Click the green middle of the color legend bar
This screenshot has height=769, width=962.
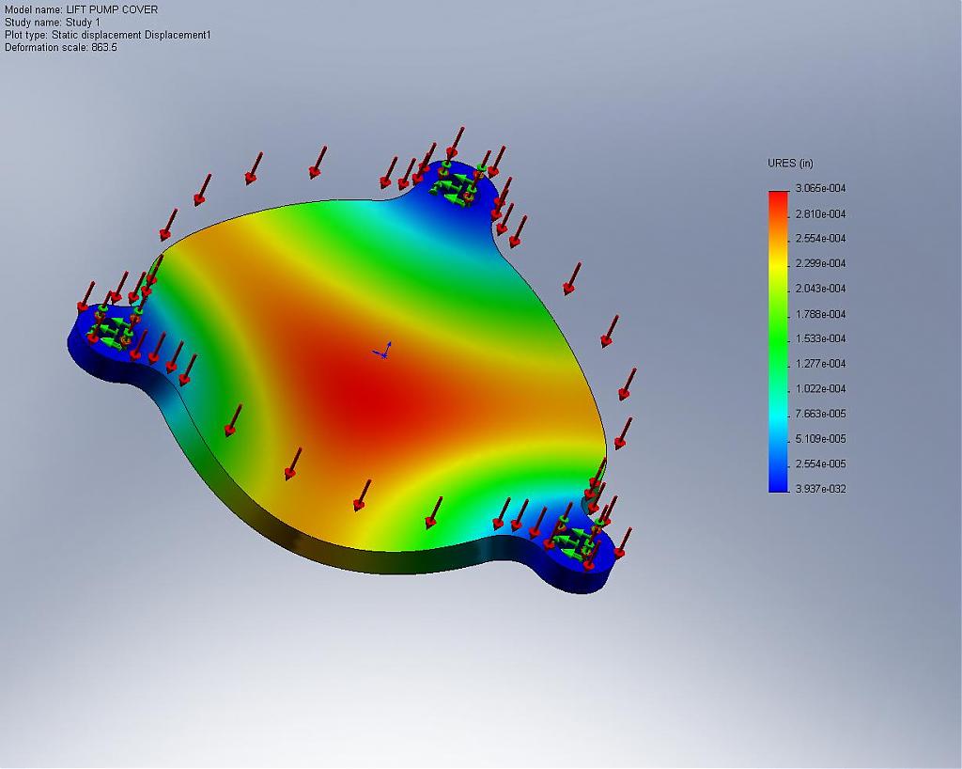(x=778, y=329)
